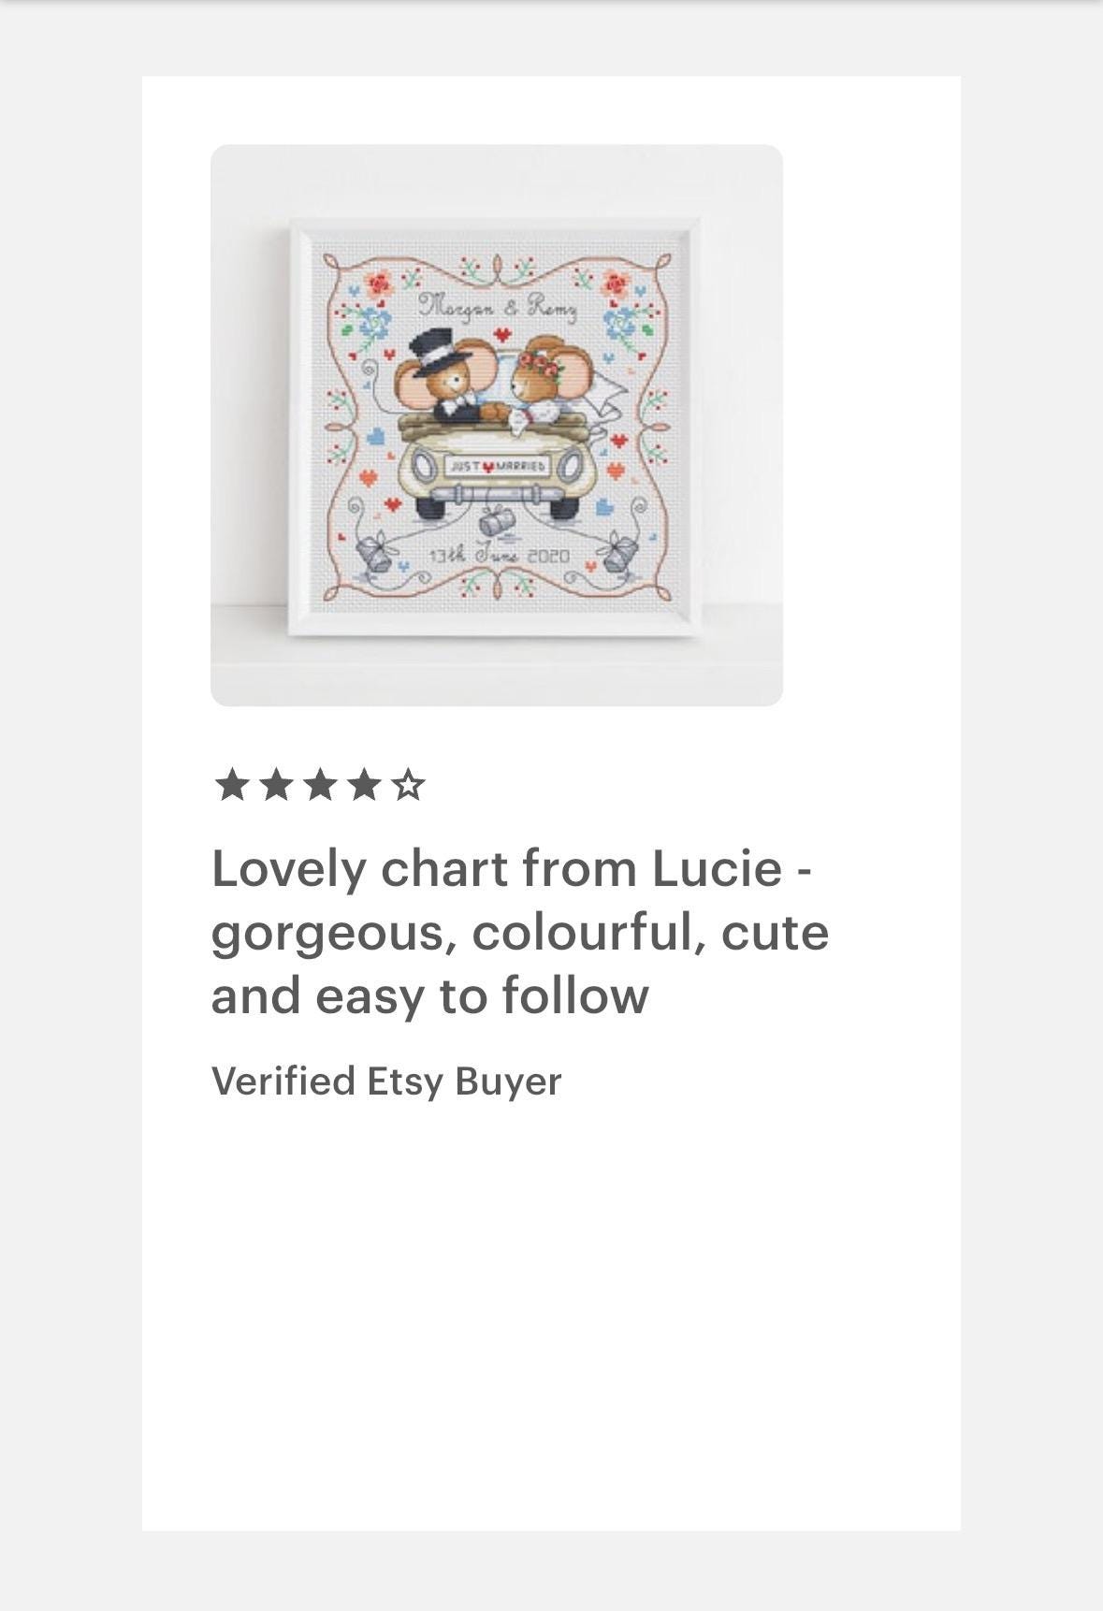Click the 13th June 2020 stitched date
The height and width of the screenshot is (1611, 1103).
(499, 555)
